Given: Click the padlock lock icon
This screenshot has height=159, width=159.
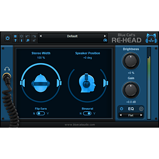Looking at the screenshot, I should (x=34, y=41).
